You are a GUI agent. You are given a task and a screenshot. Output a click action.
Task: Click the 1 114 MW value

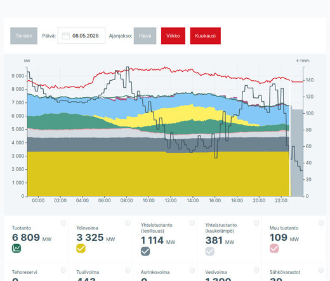[x=158, y=240]
